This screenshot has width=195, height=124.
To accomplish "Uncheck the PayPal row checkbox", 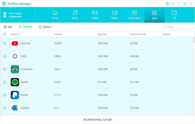I will 5,95.
